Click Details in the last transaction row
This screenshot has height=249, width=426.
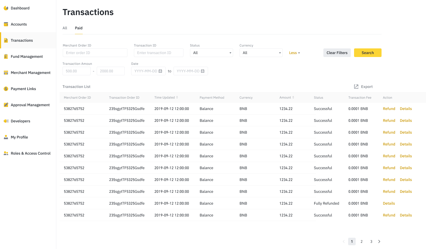pyautogui.click(x=406, y=215)
